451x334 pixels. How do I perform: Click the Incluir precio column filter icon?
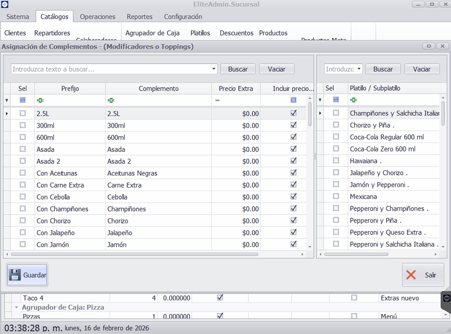coord(293,100)
